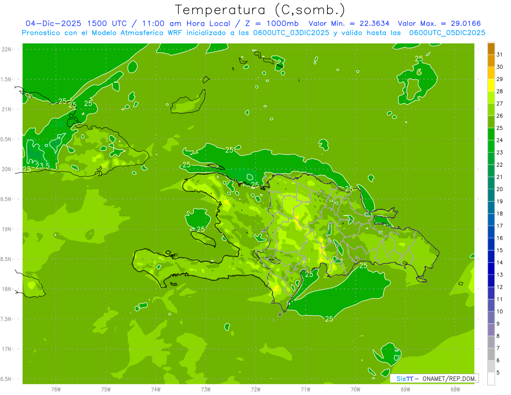Click the '13' colorbar legend value
511x395 pixels.
click(x=500, y=275)
